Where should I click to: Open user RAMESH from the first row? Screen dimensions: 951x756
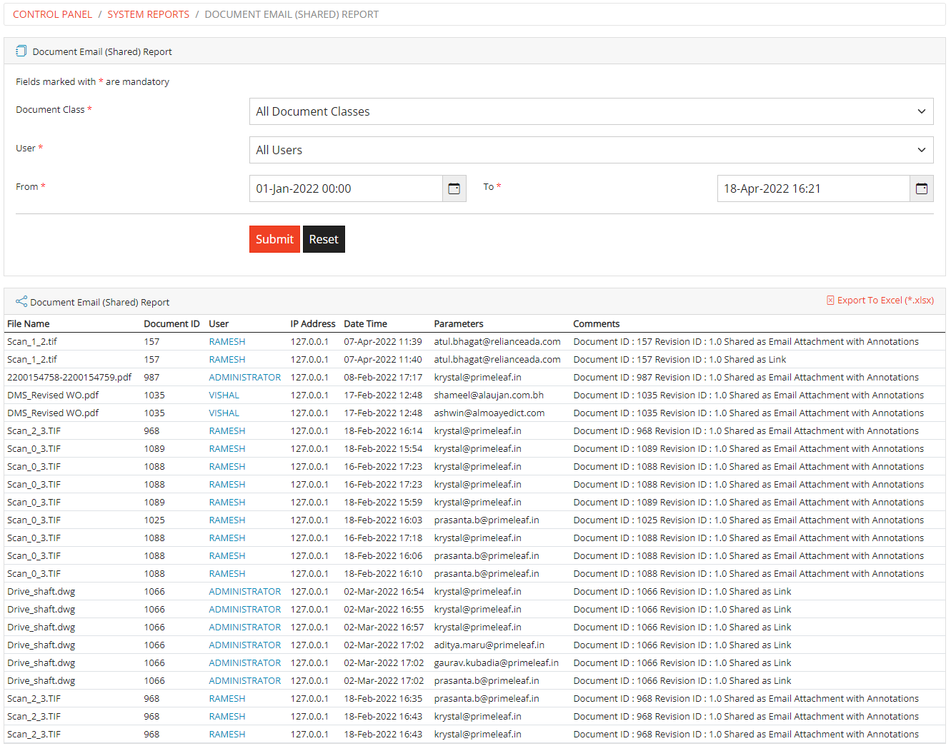(x=226, y=341)
